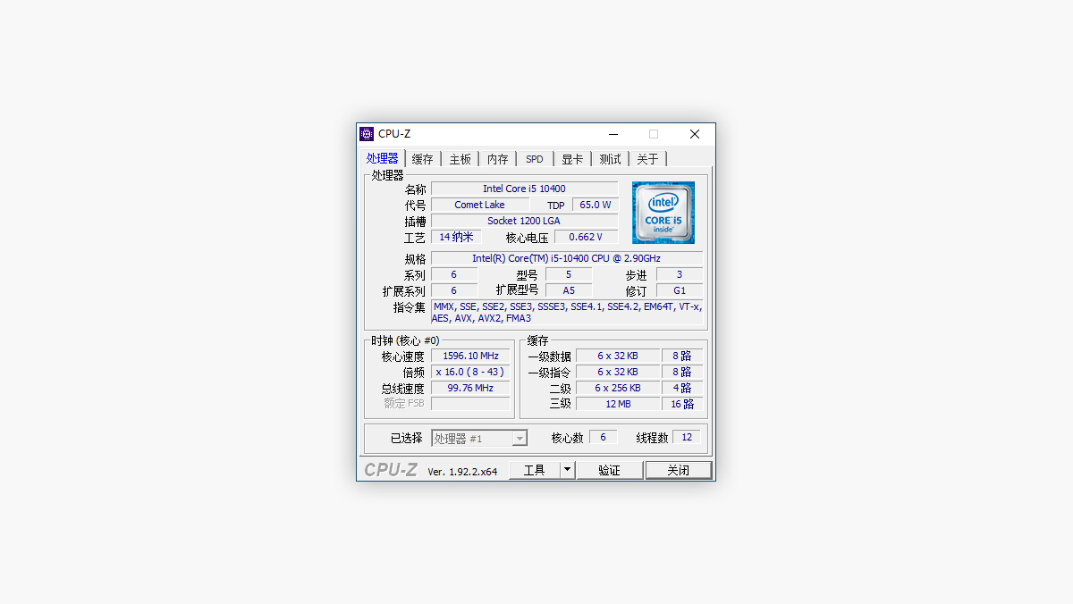Open the 关于 tab
Viewport: 1073px width, 604px height.
click(647, 159)
